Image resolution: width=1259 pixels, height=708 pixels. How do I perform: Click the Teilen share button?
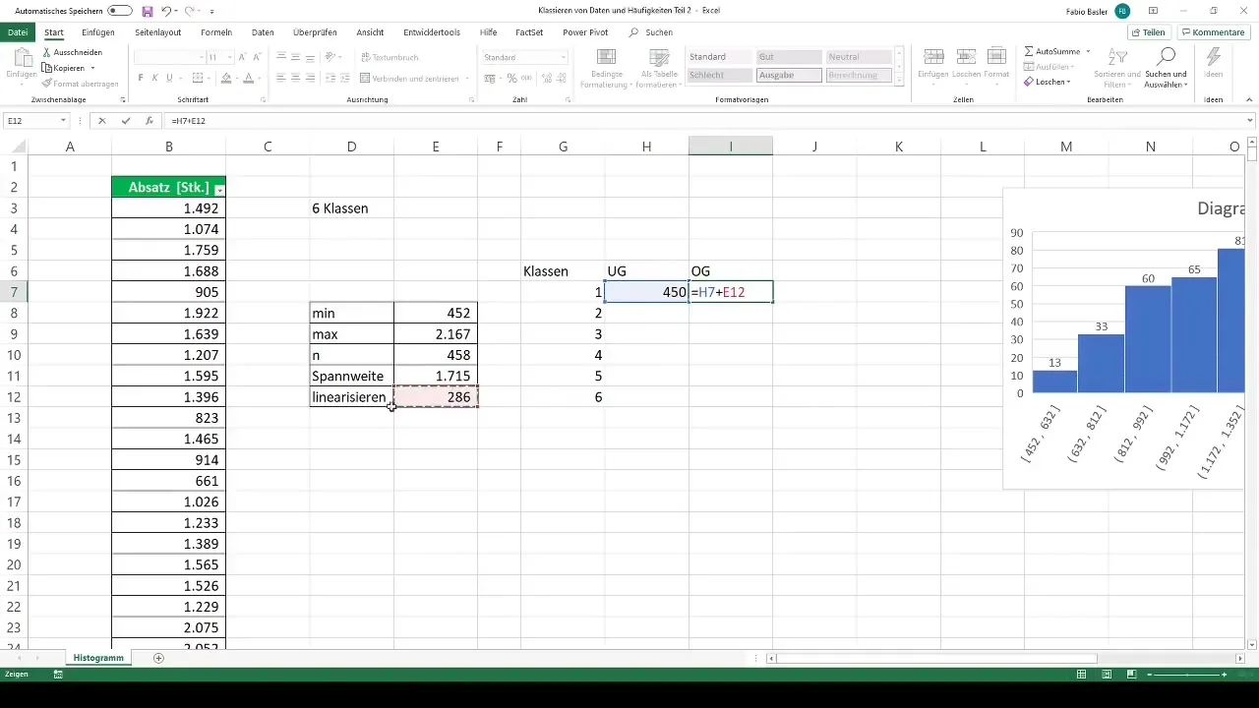click(1147, 32)
